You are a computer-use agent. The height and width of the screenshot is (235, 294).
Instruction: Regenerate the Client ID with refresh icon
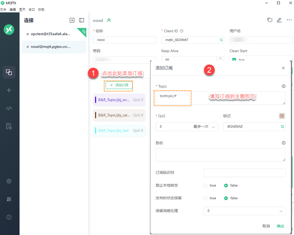(x=221, y=40)
